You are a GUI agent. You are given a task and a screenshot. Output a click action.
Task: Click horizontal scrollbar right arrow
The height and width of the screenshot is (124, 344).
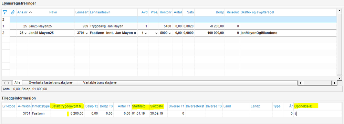335,83
